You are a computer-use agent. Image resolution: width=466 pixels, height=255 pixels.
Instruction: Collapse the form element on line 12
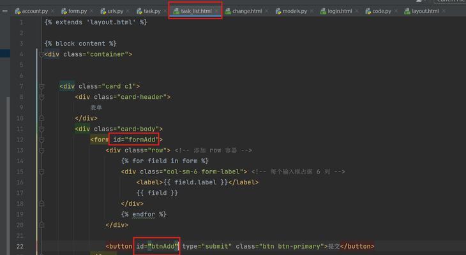[x=41, y=140]
